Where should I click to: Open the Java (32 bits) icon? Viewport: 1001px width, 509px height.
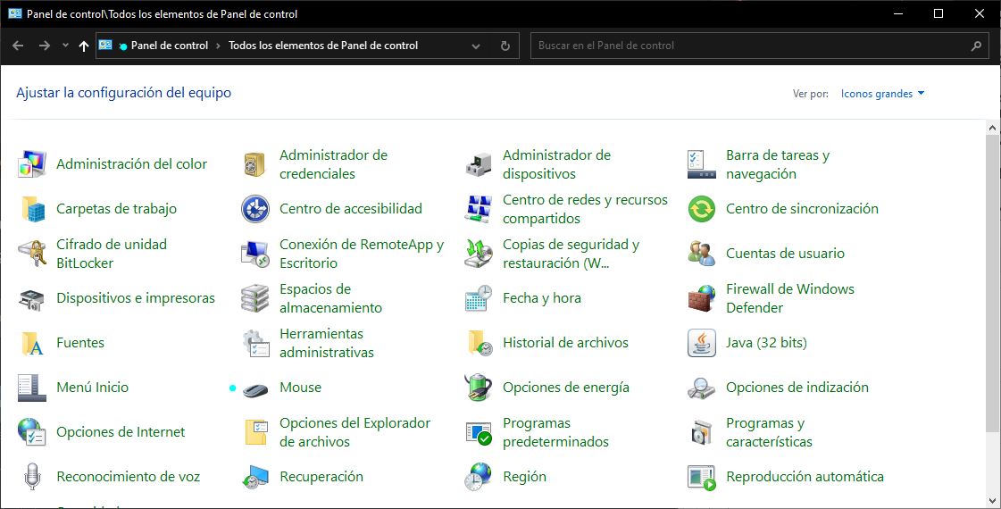tap(702, 343)
